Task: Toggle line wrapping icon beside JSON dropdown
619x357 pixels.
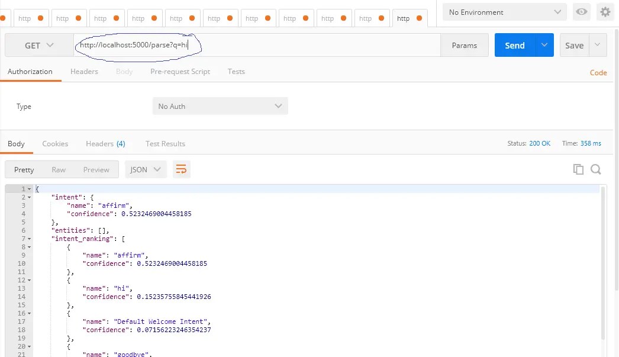Action: [x=181, y=169]
